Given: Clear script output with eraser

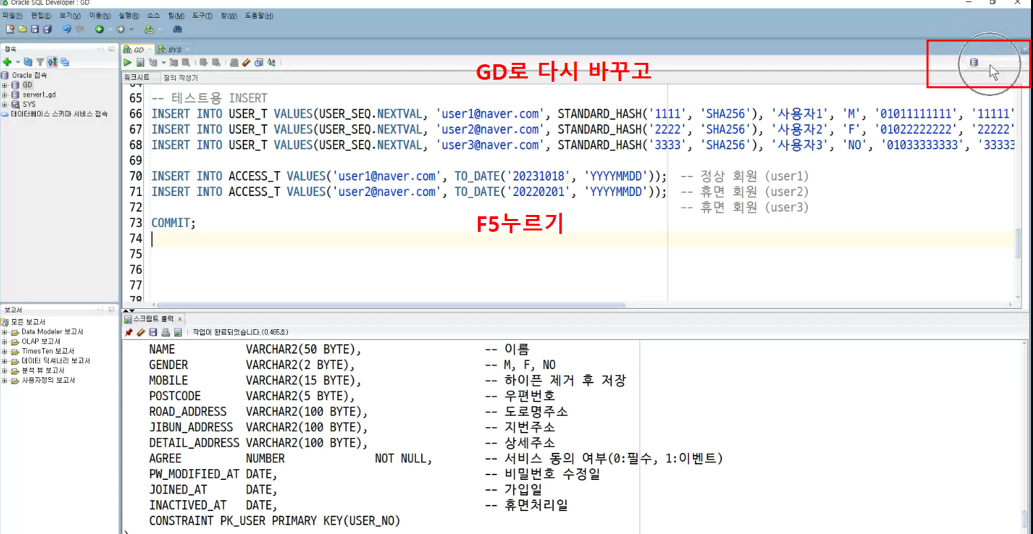Looking at the screenshot, I should (x=141, y=333).
